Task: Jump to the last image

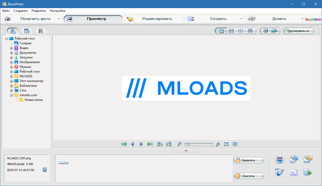Action: (150, 144)
